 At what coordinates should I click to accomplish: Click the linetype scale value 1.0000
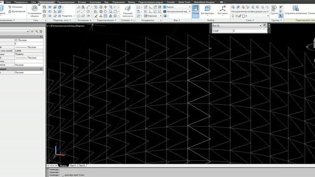coord(29,51)
